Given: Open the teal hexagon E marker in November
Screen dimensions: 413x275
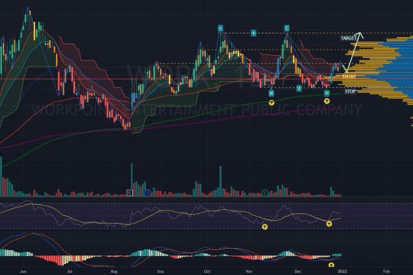Looking at the screenshot, I should (x=265, y=193).
